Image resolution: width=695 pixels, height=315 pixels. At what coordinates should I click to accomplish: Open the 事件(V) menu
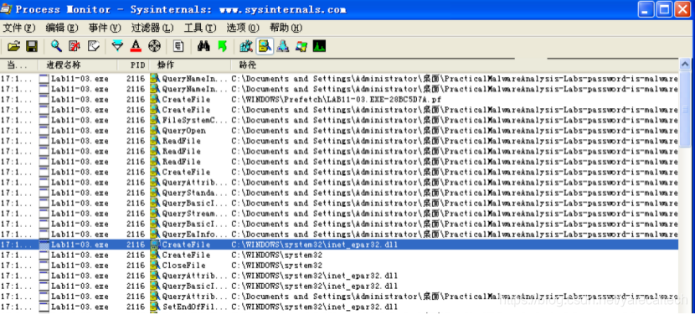tap(105, 28)
